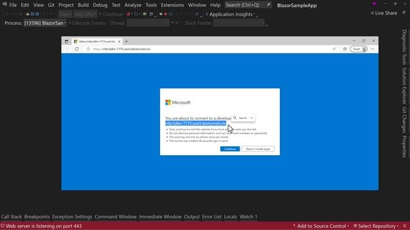The height and width of the screenshot is (230, 410).
Task: Open browser Settings and more menu
Action: [373, 49]
